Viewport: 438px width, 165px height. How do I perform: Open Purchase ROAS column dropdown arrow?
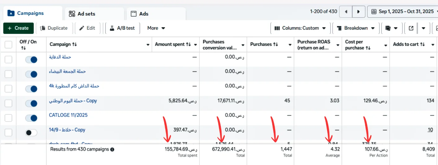[338, 45]
